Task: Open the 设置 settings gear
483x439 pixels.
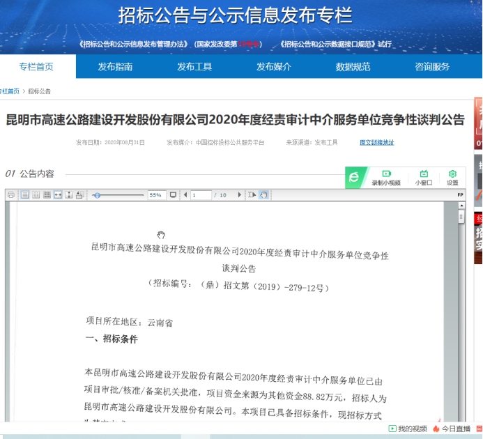Action: point(452,178)
